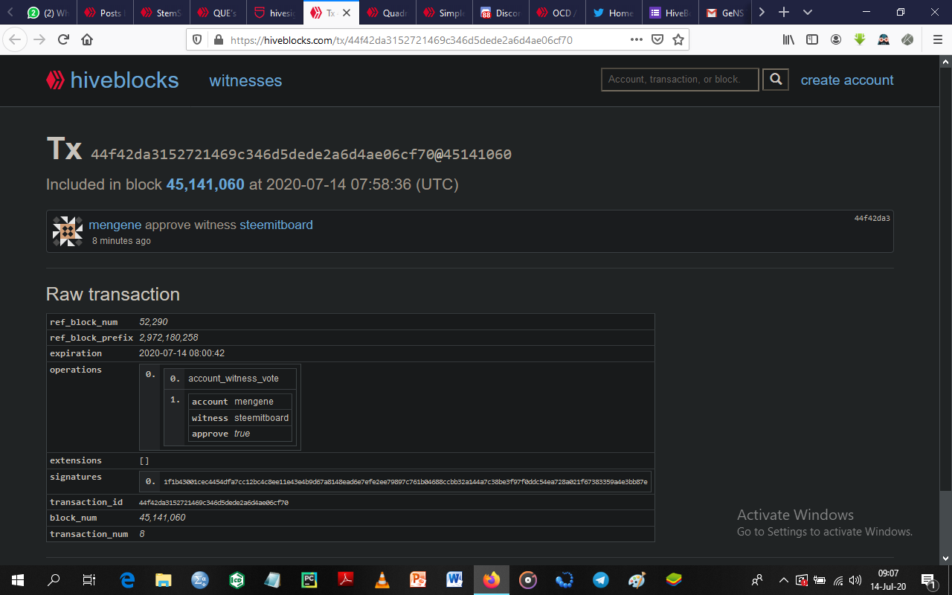The width and height of the screenshot is (952, 595).
Task: Open the Windows Start menu
Action: pos(18,579)
